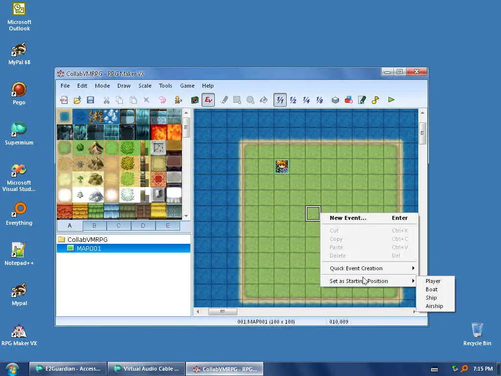Viewport: 501px width, 376px height.
Task: Click map horizontal scrollbar thumb
Action: coord(223,311)
